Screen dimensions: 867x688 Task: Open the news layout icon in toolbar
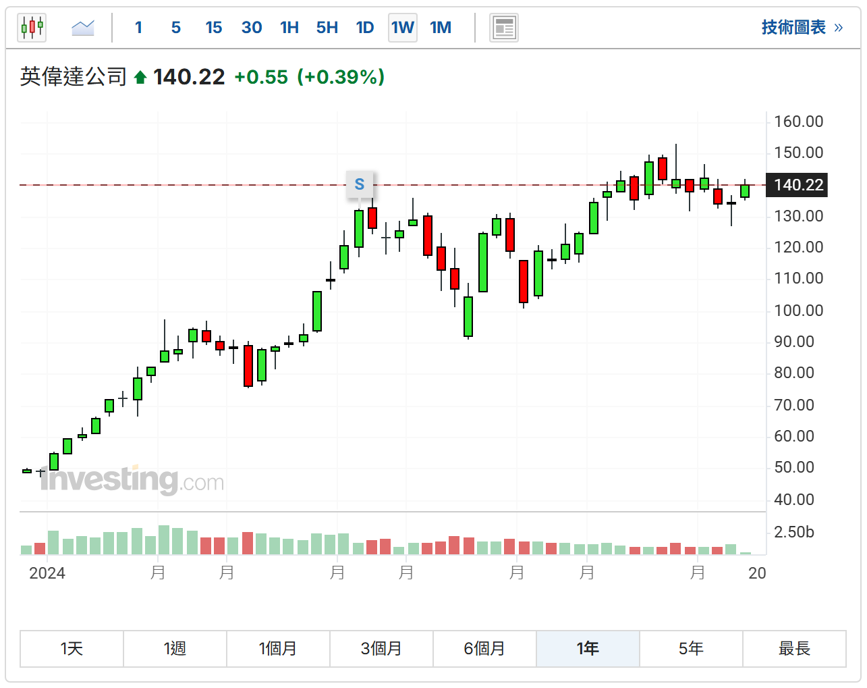click(x=504, y=28)
